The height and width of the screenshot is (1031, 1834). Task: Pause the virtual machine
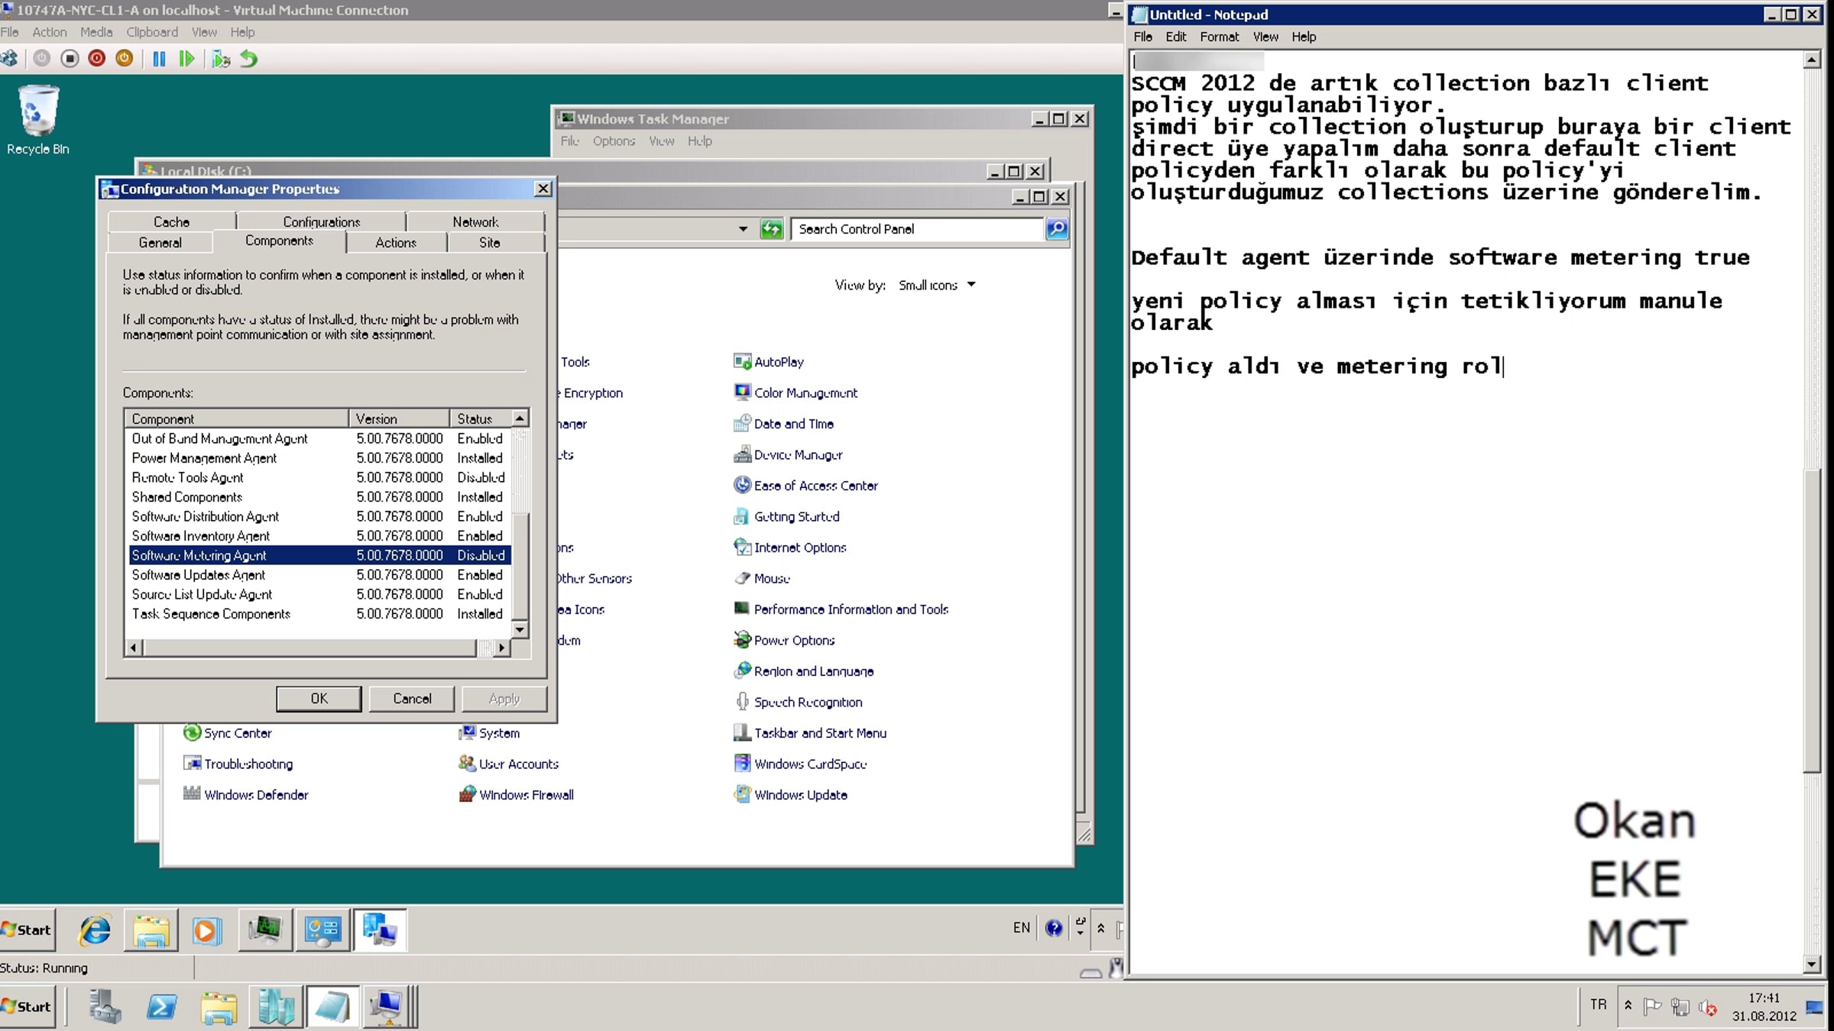[x=159, y=59]
